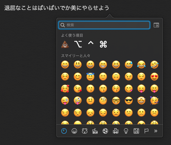Select the nerd face emoji

[116, 101]
